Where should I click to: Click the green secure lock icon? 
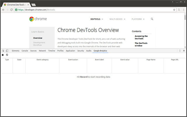coord(16,10)
